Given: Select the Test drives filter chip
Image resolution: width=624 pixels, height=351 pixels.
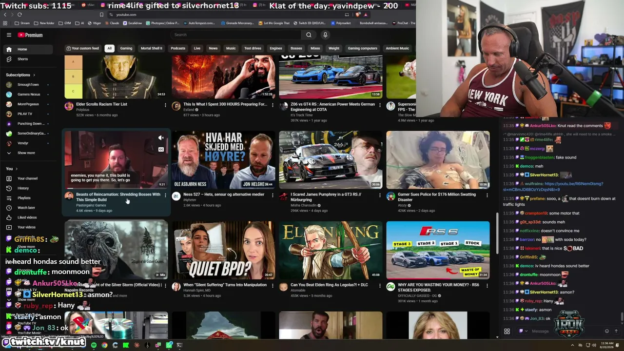Looking at the screenshot, I should click(253, 48).
